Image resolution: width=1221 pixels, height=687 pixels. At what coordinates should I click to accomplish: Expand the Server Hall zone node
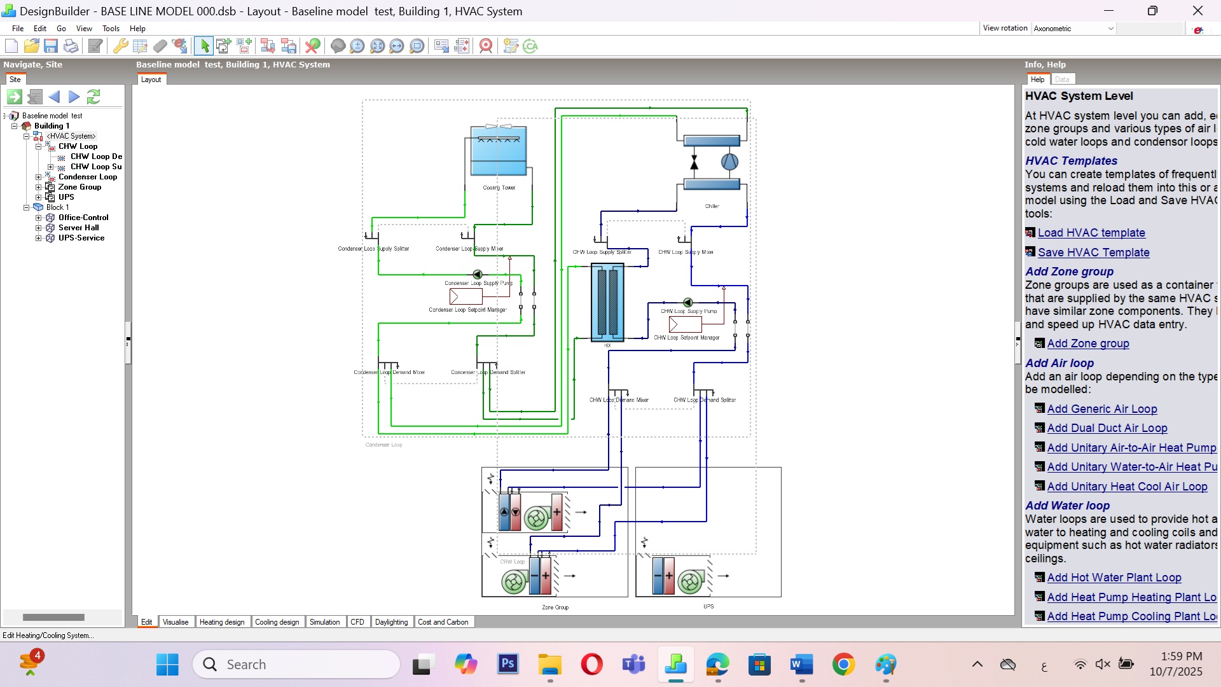pos(38,228)
